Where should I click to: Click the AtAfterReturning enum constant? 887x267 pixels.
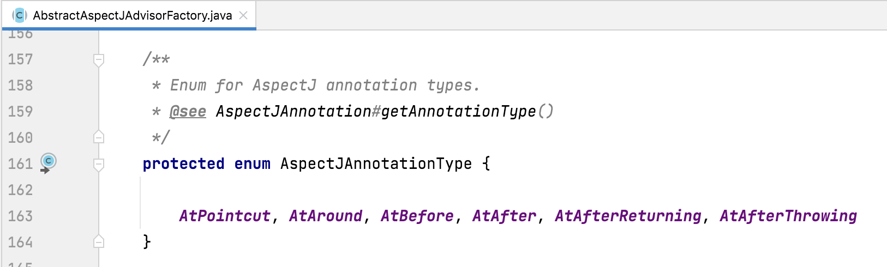pyautogui.click(x=628, y=216)
